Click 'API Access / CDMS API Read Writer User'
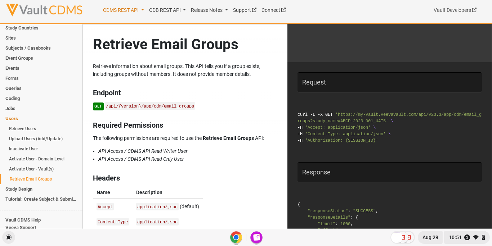This screenshot has height=246, width=492. [x=143, y=151]
